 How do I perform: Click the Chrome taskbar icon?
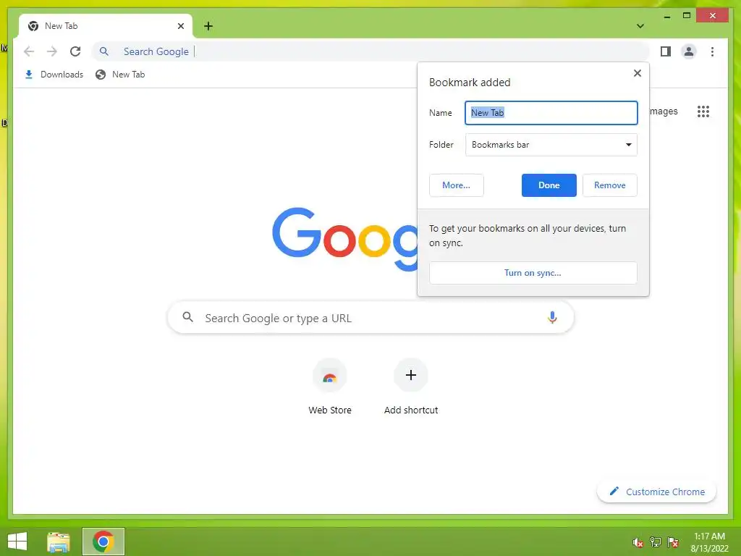(x=103, y=542)
